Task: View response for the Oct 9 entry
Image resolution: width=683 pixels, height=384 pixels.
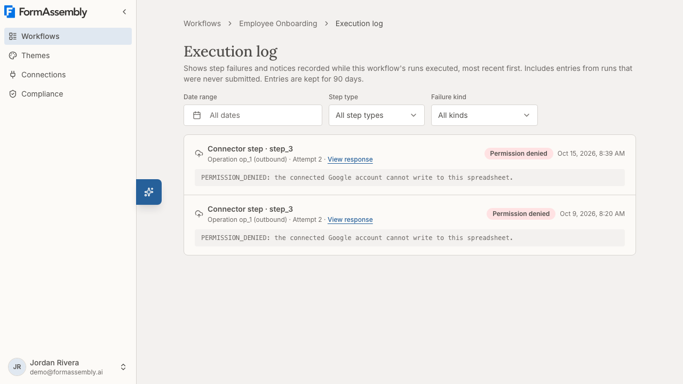Action: 350,220
